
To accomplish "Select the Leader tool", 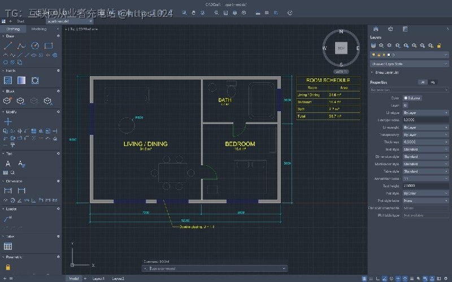I will (x=8, y=218).
